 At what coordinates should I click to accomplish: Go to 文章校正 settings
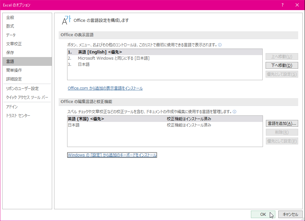27,44
